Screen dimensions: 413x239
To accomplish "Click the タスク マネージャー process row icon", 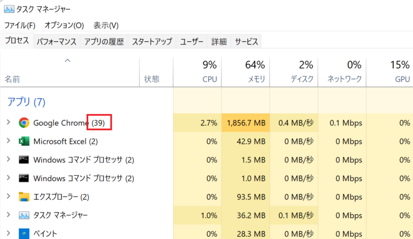I will click(x=24, y=215).
